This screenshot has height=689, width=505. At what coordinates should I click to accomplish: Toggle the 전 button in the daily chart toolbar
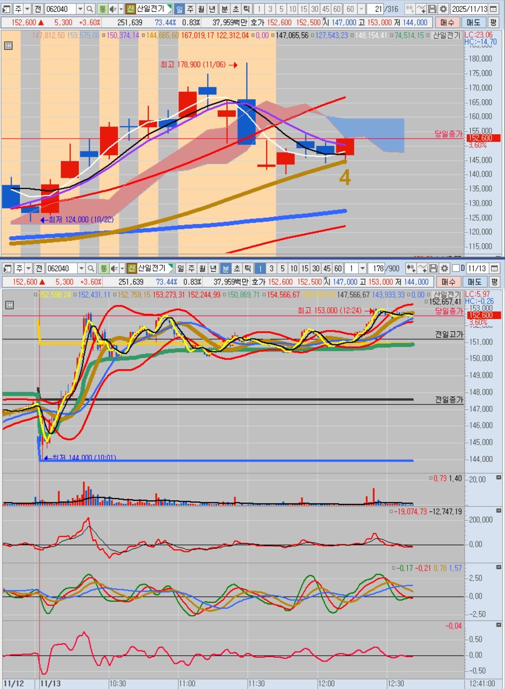[37, 9]
